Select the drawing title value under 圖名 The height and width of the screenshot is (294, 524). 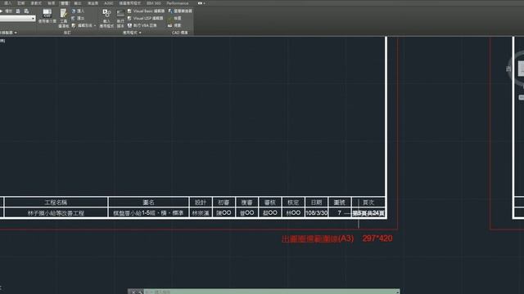[148, 213]
